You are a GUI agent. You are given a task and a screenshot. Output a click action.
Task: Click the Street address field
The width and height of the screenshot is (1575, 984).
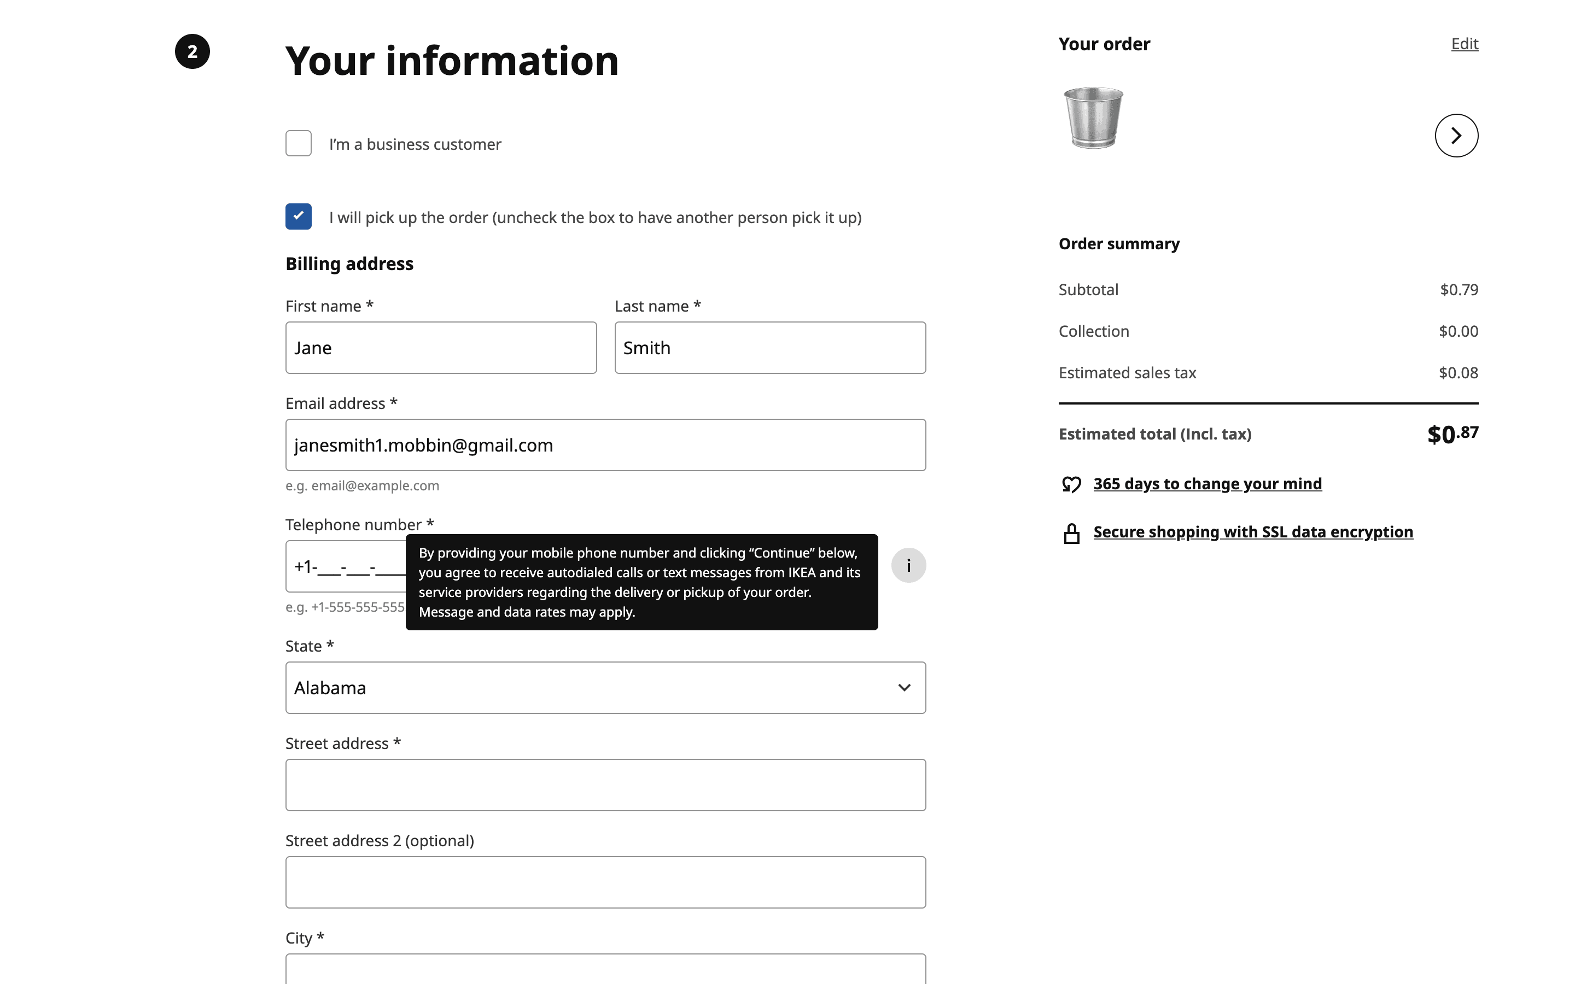tap(605, 785)
